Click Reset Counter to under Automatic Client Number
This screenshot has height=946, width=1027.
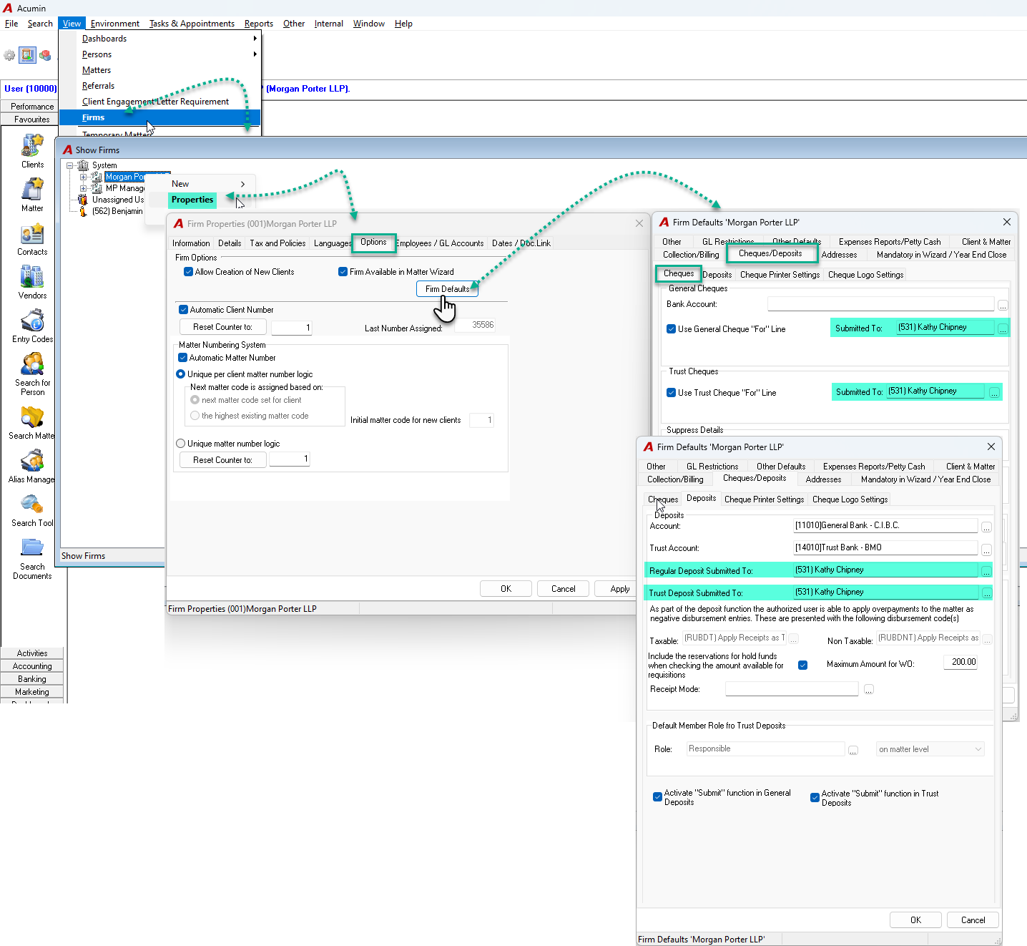(x=223, y=327)
